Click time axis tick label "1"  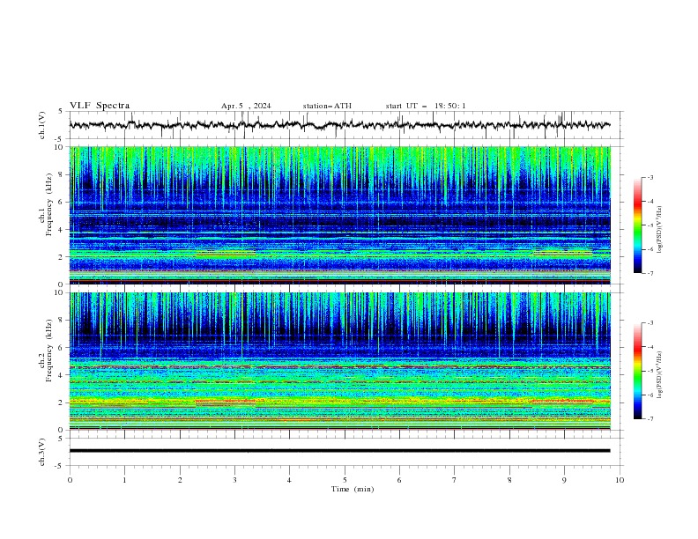click(124, 480)
